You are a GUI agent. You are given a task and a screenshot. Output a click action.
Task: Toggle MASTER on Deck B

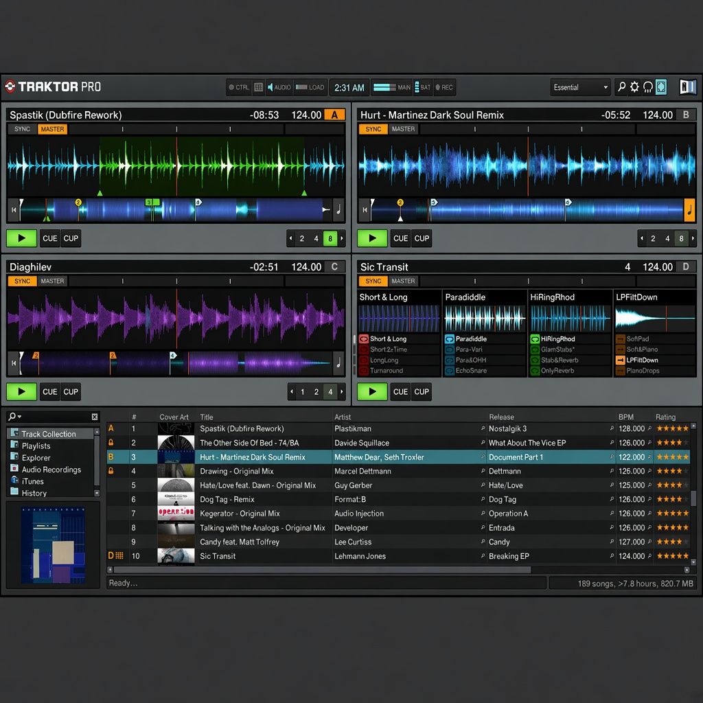(403, 129)
